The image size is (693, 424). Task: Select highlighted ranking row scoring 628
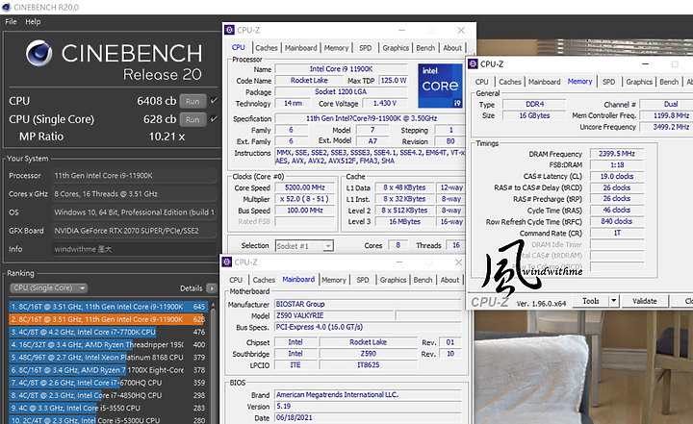coord(108,319)
